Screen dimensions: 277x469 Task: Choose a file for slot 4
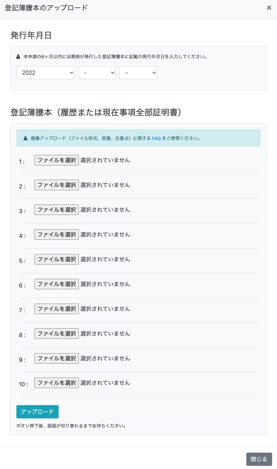[x=57, y=234]
